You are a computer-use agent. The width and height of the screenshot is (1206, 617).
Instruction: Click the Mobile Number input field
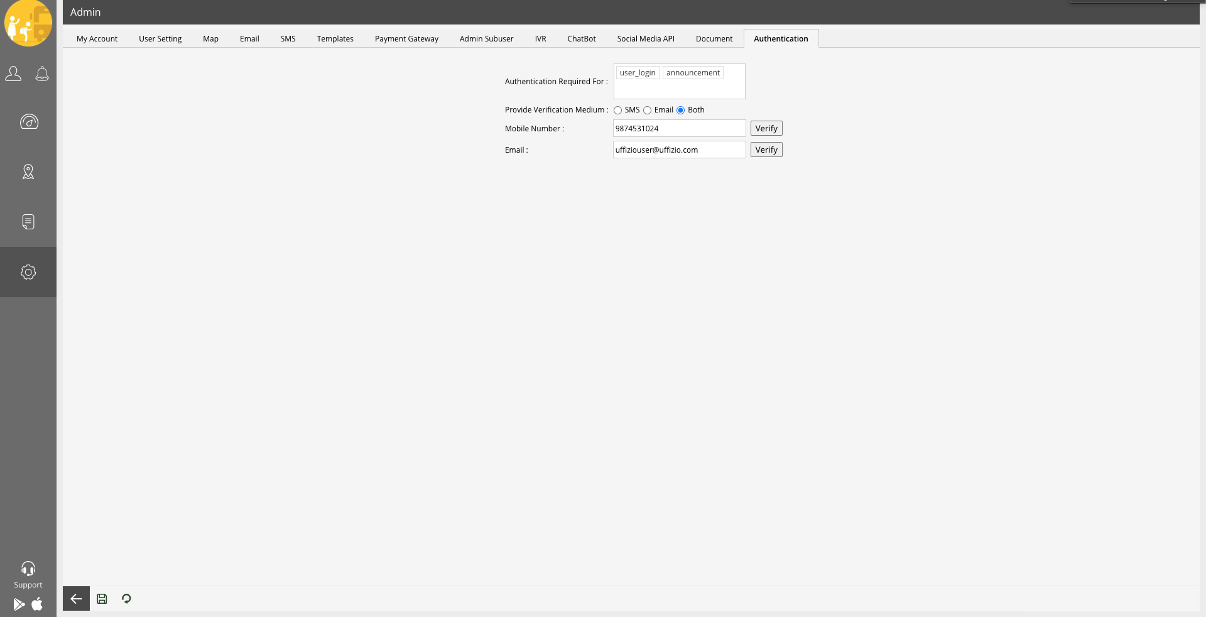click(x=679, y=129)
